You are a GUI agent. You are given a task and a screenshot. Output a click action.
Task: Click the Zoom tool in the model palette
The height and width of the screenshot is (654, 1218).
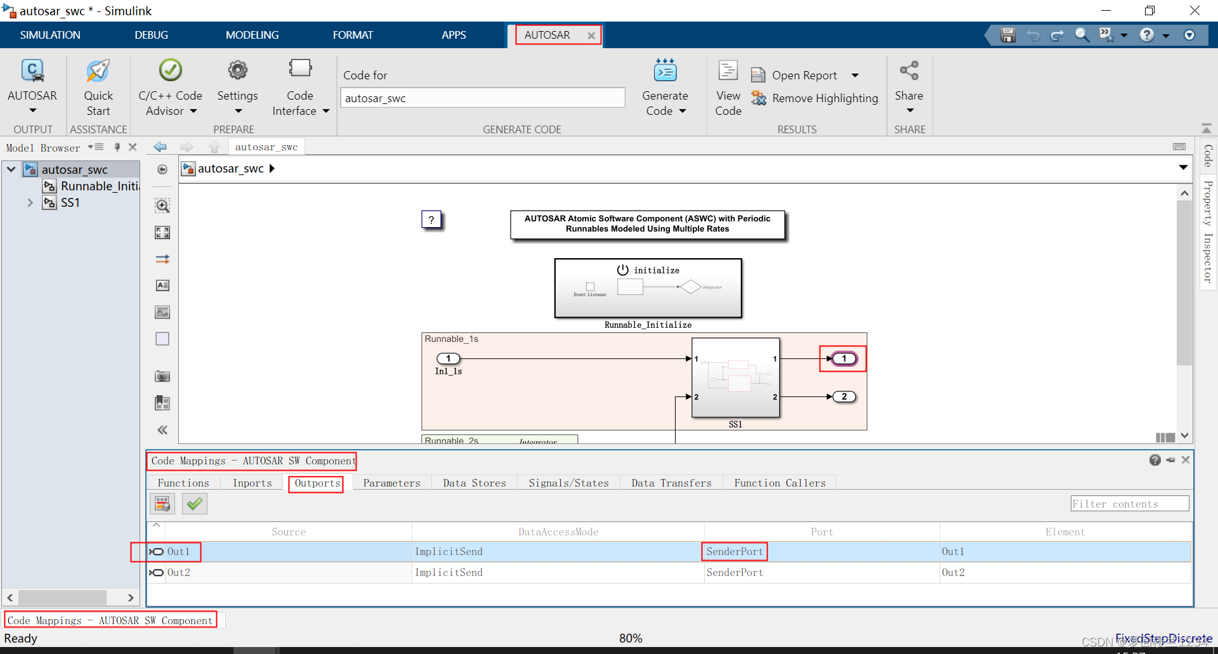162,206
